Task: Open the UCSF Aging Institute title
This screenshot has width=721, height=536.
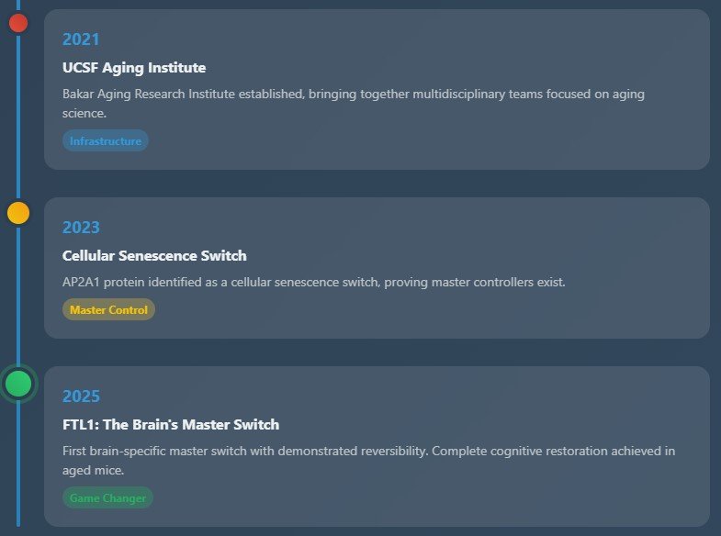Action: [x=134, y=68]
